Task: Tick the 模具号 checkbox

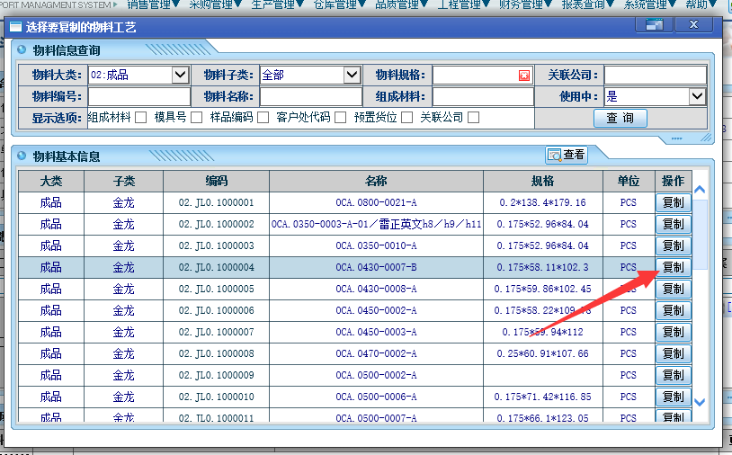Action: [196, 117]
